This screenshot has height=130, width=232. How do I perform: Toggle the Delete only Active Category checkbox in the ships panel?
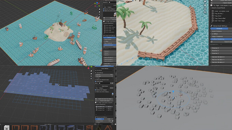[x=104, y=11]
